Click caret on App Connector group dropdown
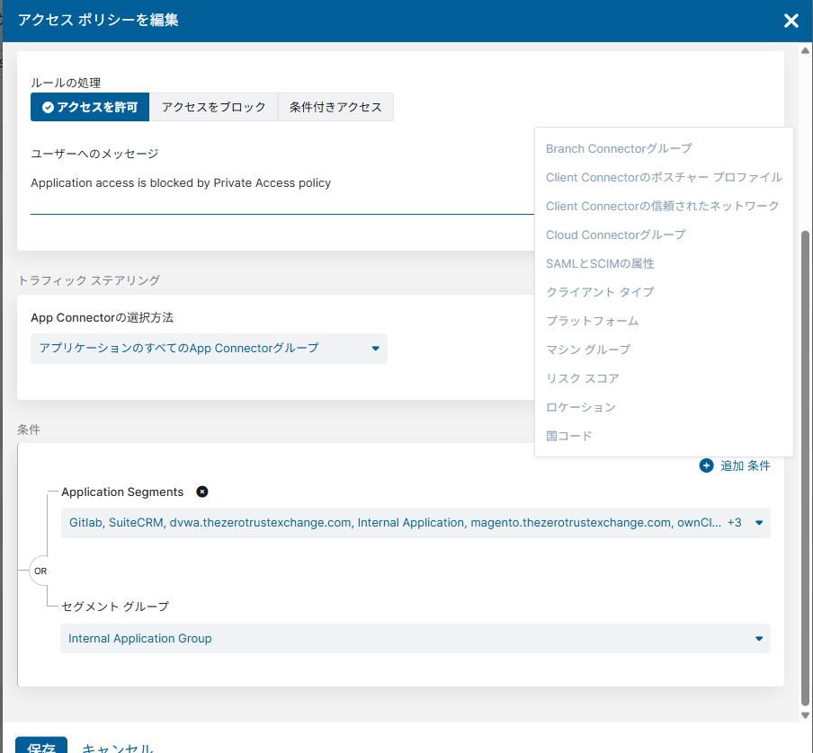The image size is (813, 753). pos(375,349)
